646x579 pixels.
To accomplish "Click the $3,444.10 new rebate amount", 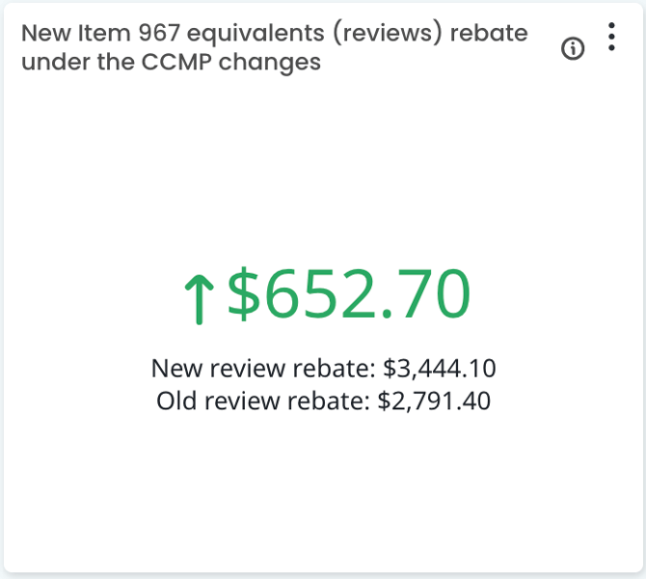I will click(439, 368).
